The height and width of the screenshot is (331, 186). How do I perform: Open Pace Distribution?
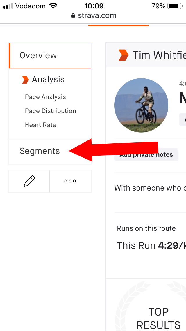click(51, 111)
